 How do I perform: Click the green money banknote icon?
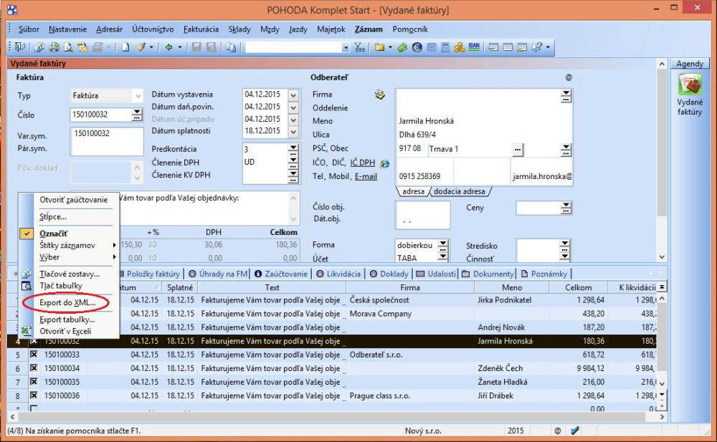(x=402, y=47)
